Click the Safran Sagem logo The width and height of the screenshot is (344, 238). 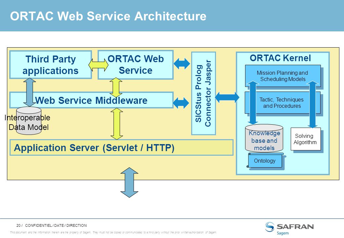[289, 228]
